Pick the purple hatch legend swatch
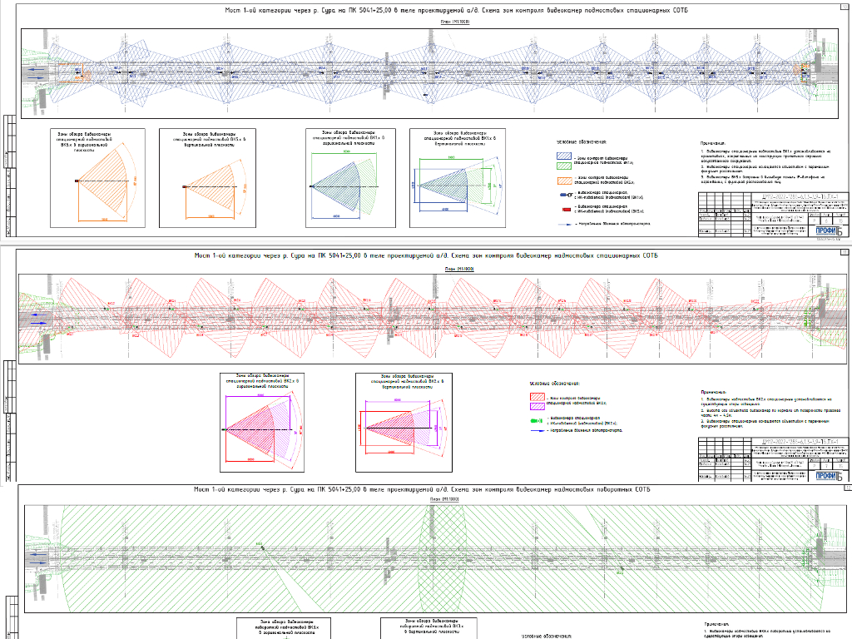 (x=537, y=406)
